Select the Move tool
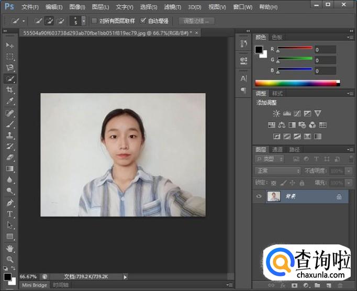This screenshot has height=291, width=357. point(10,46)
